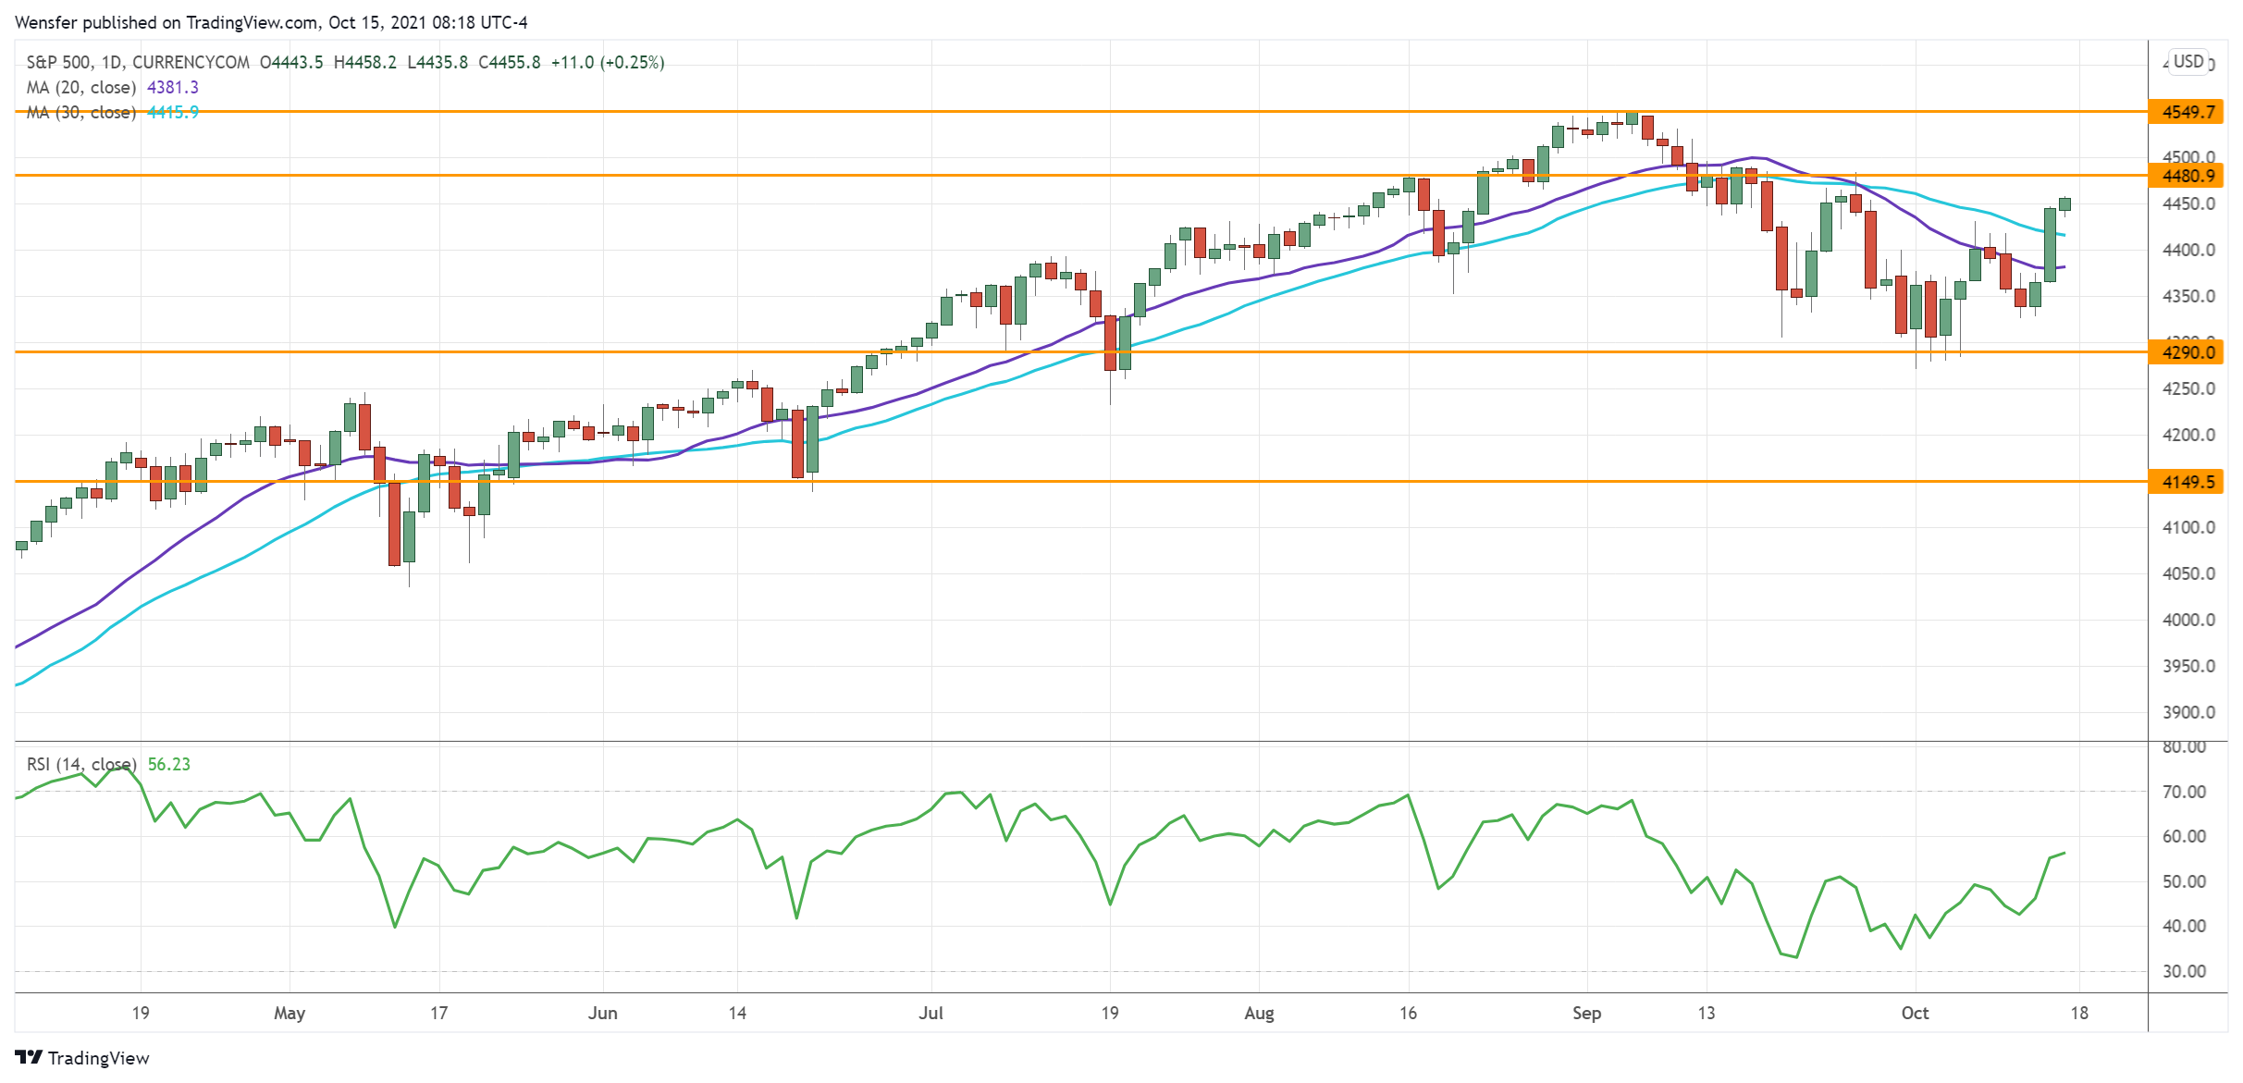Screen dimensions: 2243x1083
Task: Click the Jun label on time axis
Action: coord(602,1013)
